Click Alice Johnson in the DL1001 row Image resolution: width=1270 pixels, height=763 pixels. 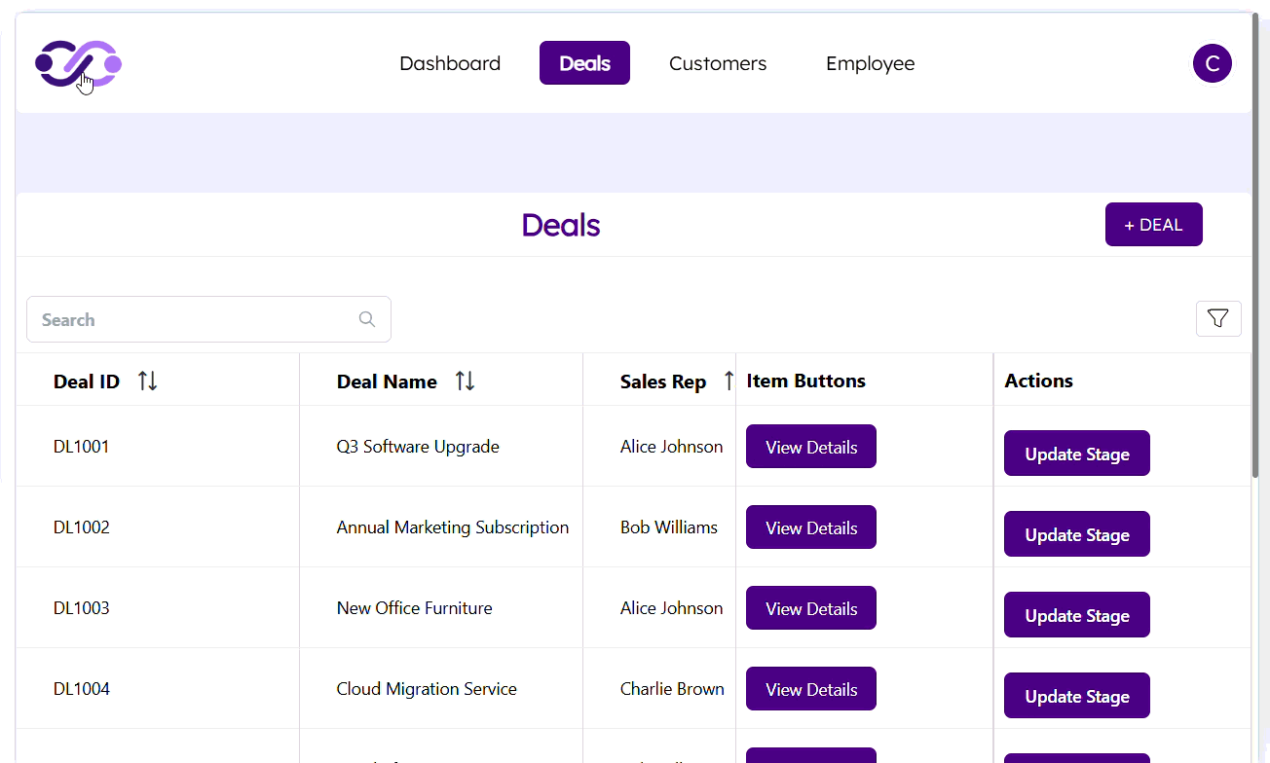click(x=672, y=447)
